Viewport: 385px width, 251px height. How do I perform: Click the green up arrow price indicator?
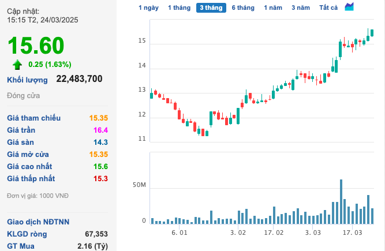17,65
